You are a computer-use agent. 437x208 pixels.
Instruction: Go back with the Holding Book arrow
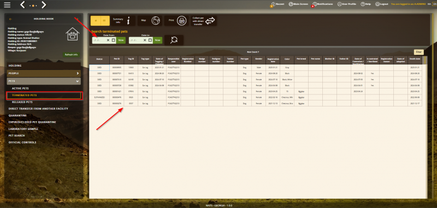point(10,19)
